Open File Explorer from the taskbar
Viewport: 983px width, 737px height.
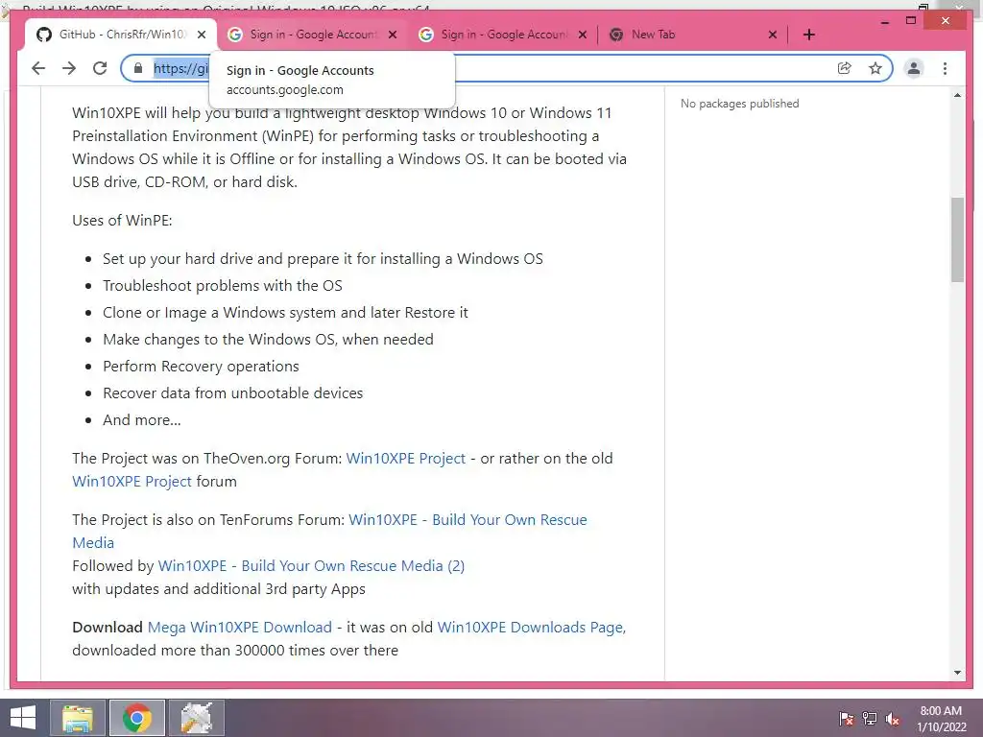click(78, 718)
